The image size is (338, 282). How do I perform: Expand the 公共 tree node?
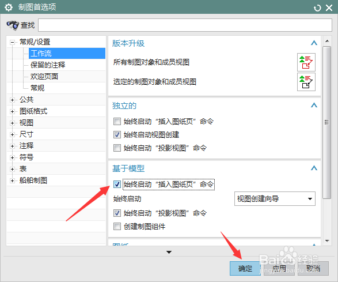point(12,100)
